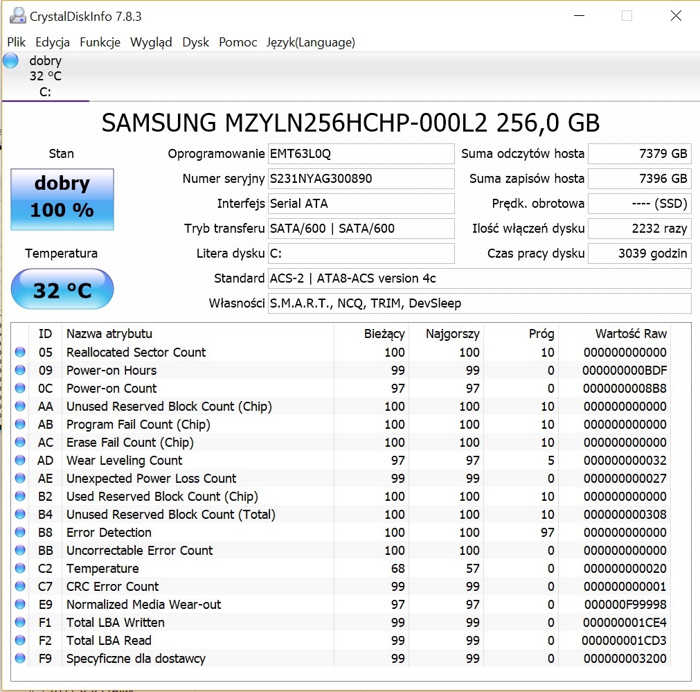Click status dot for Uncorrectable Error Count

pyautogui.click(x=20, y=551)
